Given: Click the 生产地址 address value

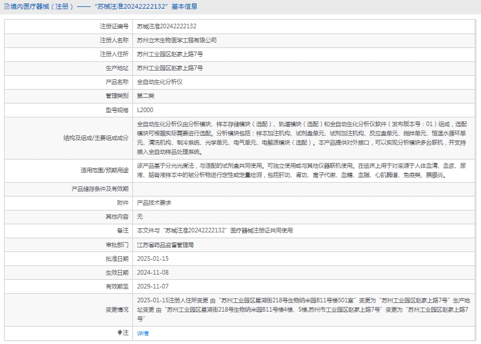Looking at the screenshot, I should coord(169,68).
